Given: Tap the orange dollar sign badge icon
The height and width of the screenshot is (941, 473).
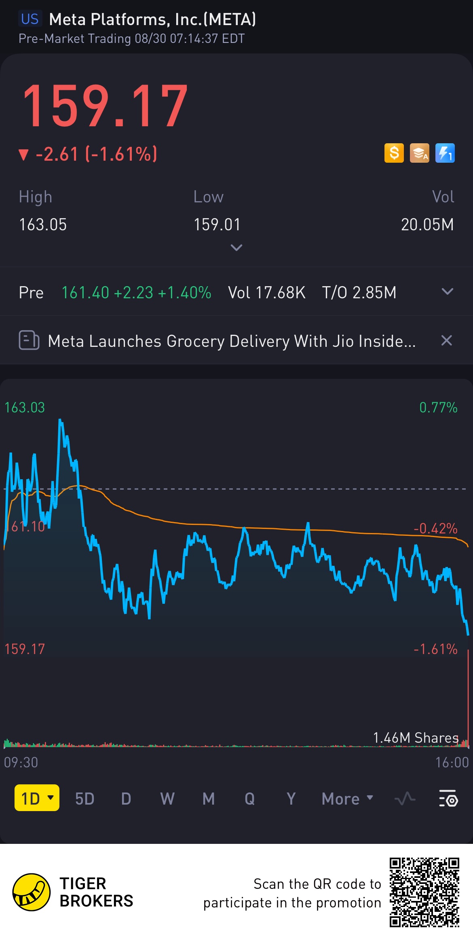Looking at the screenshot, I should tap(394, 153).
